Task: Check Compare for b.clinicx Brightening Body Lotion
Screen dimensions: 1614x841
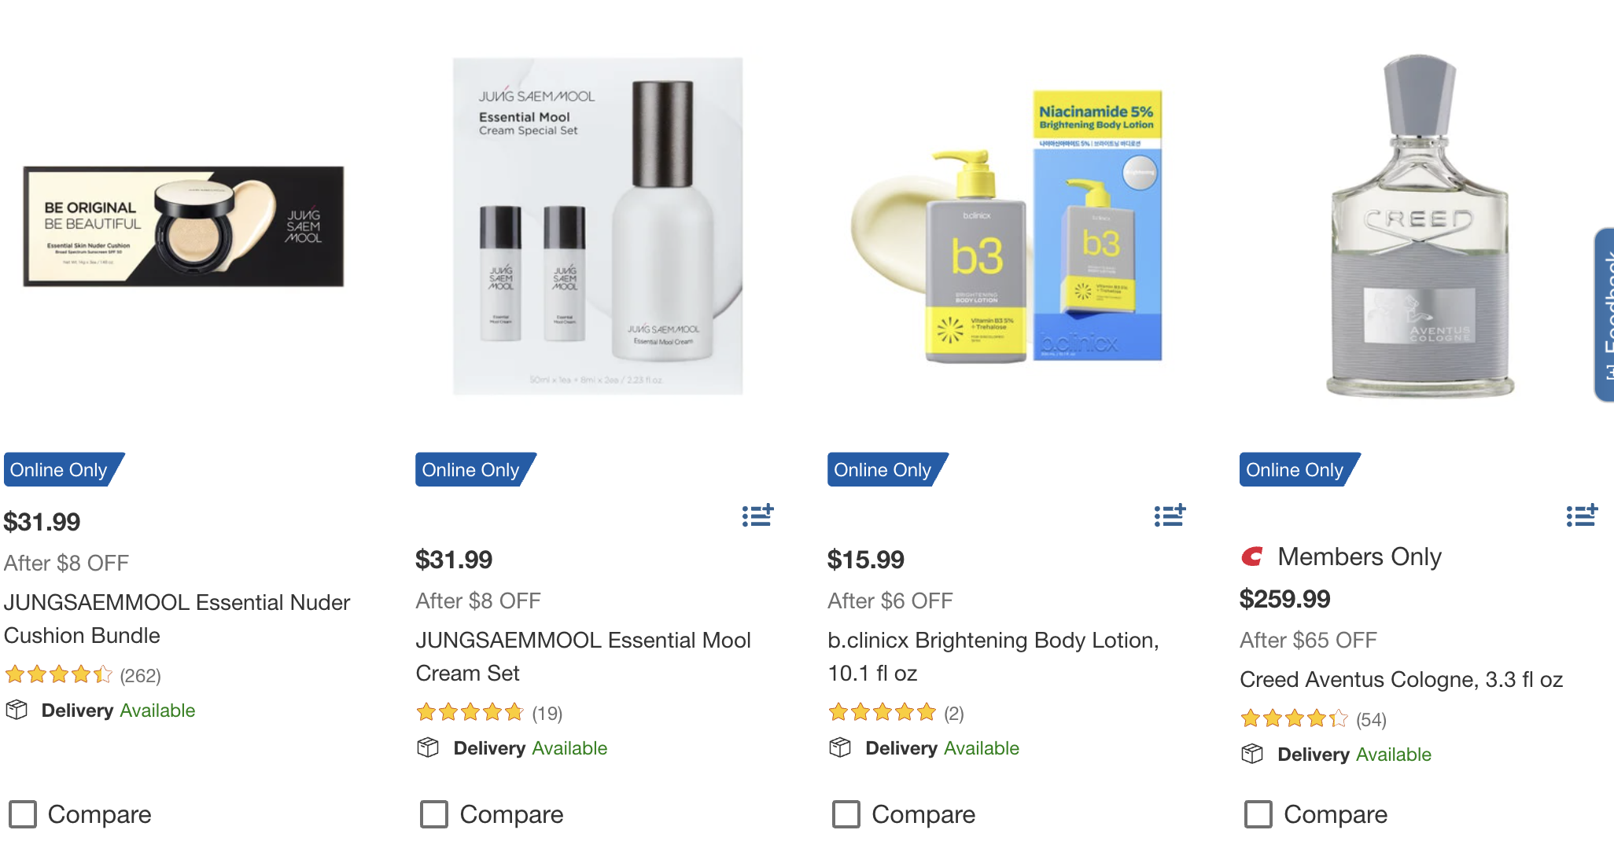Action: click(846, 814)
